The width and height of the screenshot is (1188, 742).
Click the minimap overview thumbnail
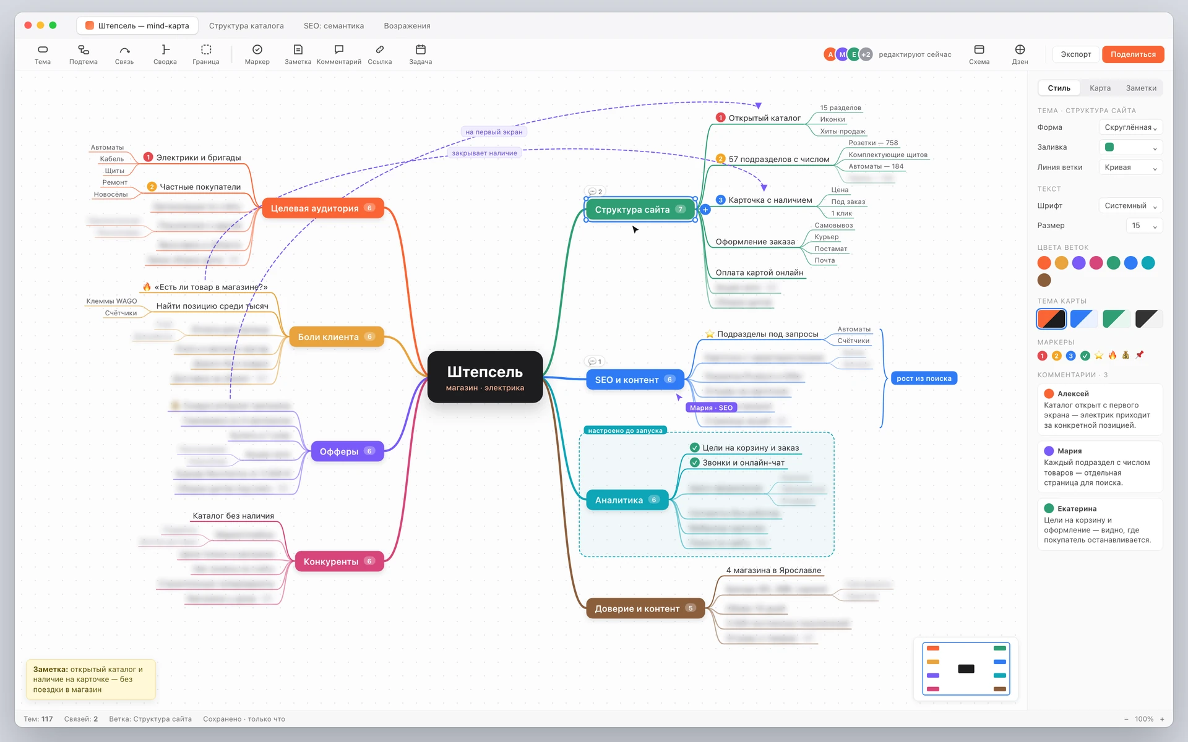[966, 668]
